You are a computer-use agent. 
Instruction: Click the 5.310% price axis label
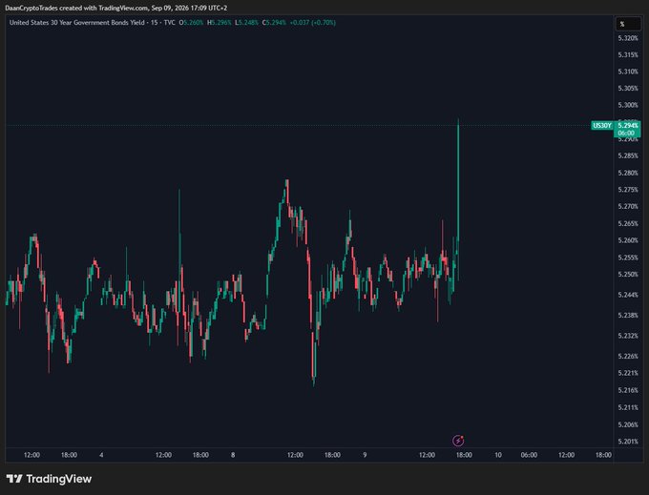(628, 72)
